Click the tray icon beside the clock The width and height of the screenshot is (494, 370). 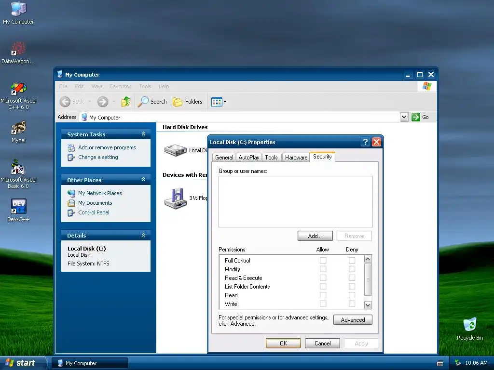click(458, 363)
